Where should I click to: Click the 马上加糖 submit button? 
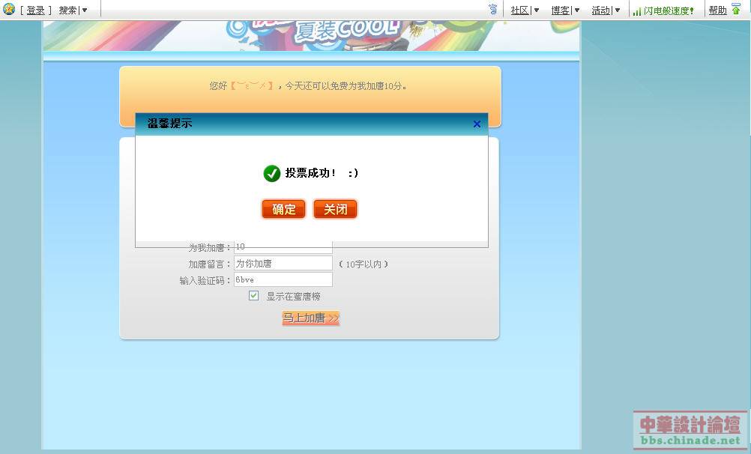[311, 318]
